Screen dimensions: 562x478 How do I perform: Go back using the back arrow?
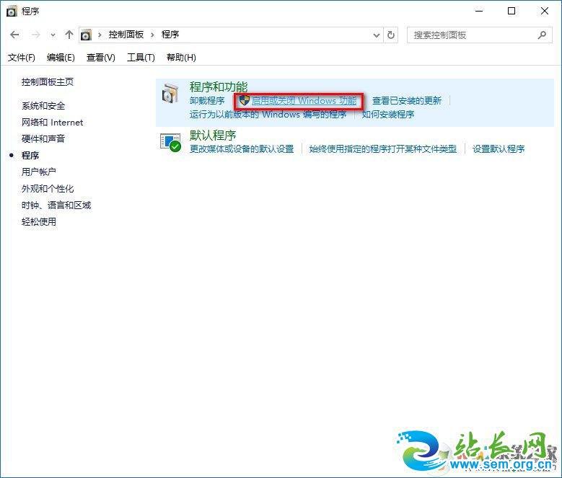point(14,35)
